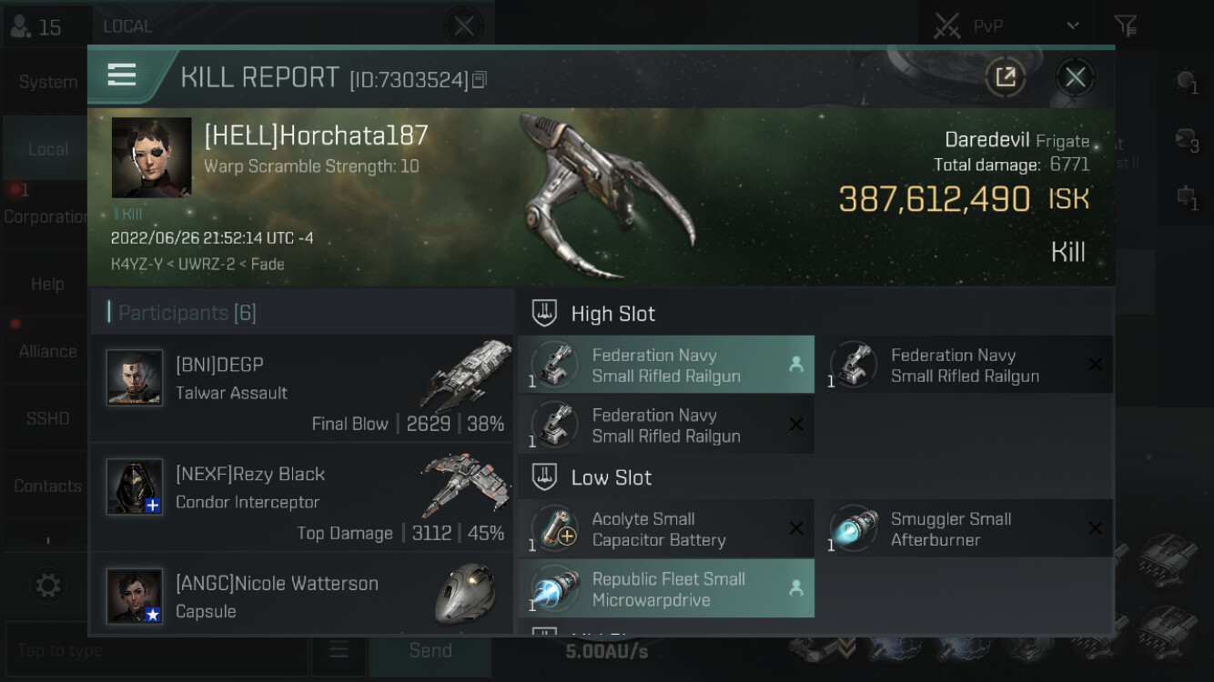Switch to the Corporation chat tab

click(x=47, y=216)
